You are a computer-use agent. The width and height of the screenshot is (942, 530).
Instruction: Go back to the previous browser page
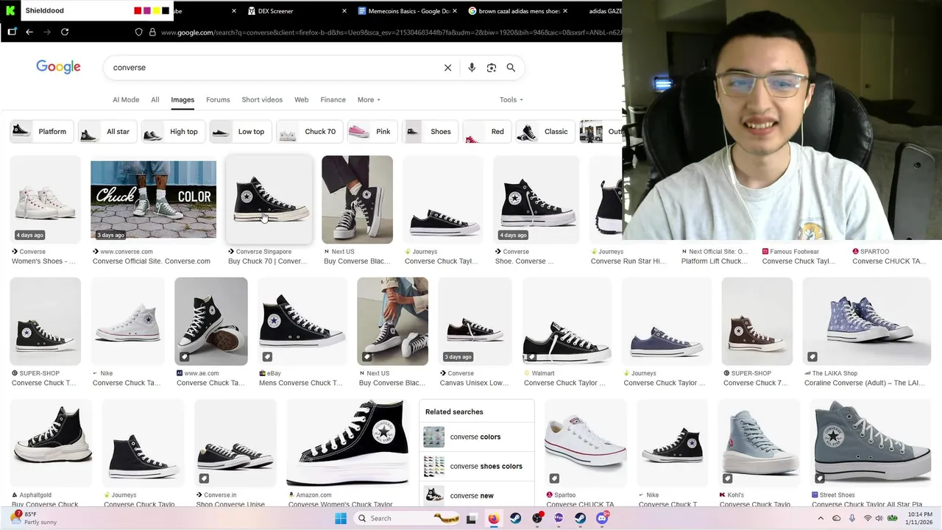[x=29, y=32]
